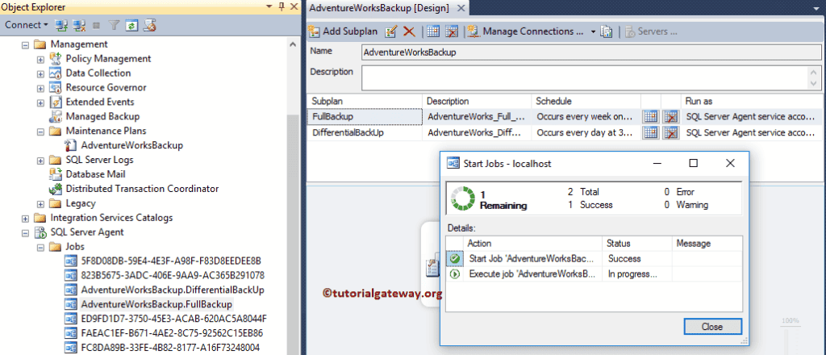This screenshot has width=826, height=355.
Task: Select job 5F8D08DB-59E4-4E3F-A98F-F83D8EEDEE8B
Action: (171, 261)
